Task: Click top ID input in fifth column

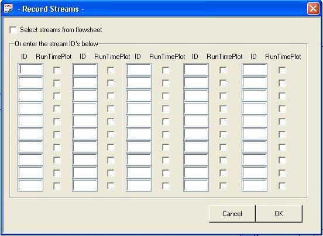Action: [255, 70]
